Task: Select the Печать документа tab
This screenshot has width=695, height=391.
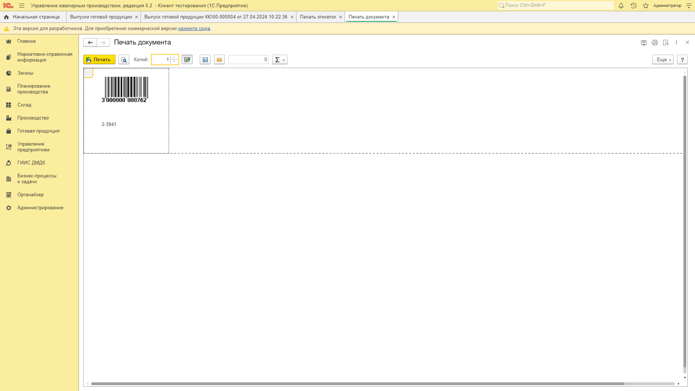Action: click(x=368, y=17)
